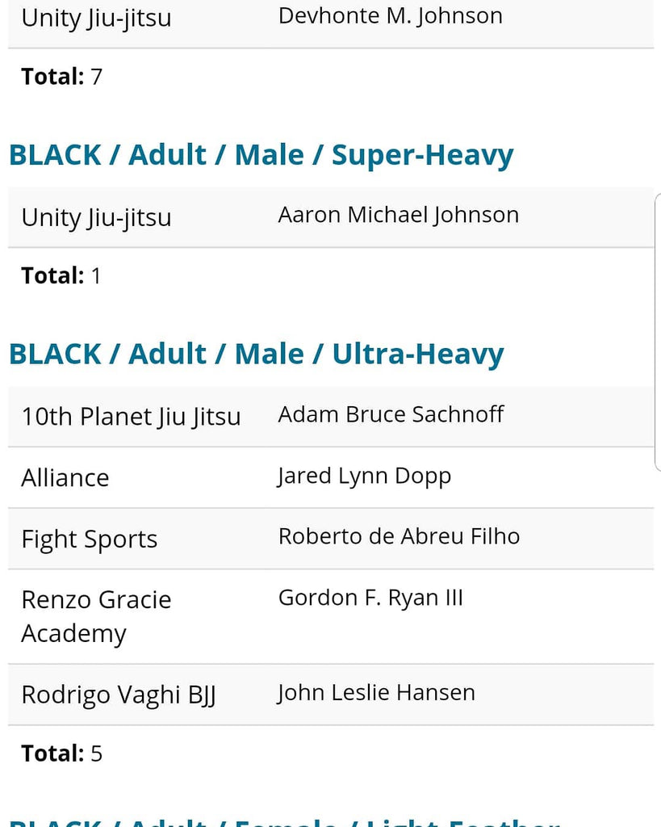Select the Alliance academy entry

[65, 477]
